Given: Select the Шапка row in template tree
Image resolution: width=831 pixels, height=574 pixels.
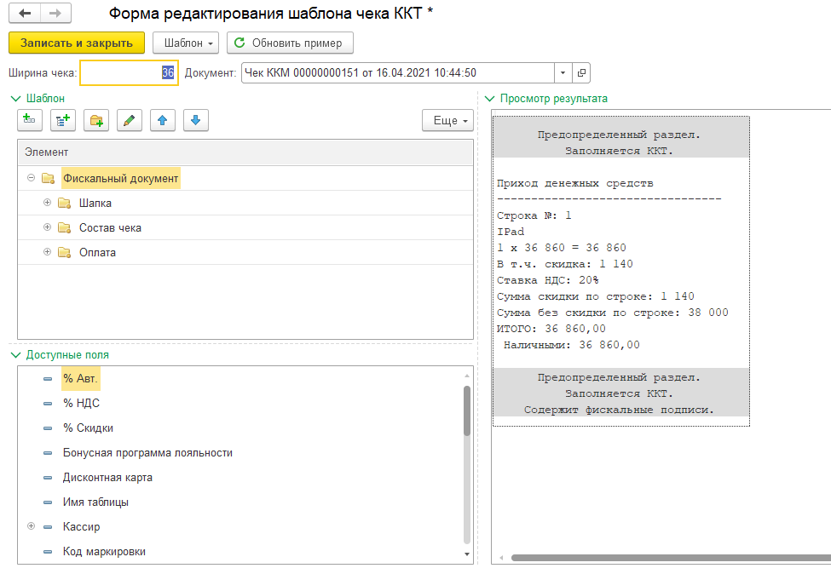Looking at the screenshot, I should point(245,203).
